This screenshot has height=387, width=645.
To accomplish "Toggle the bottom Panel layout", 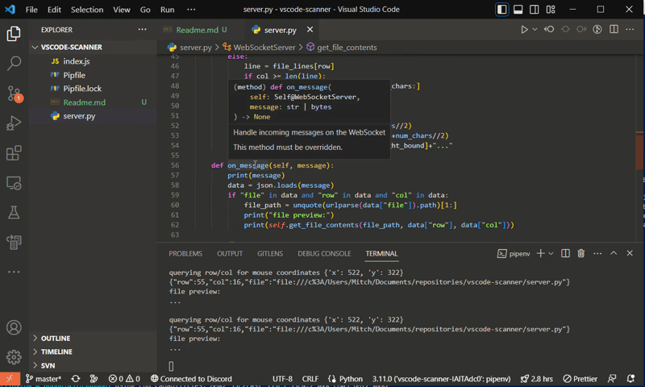I will pos(518,10).
